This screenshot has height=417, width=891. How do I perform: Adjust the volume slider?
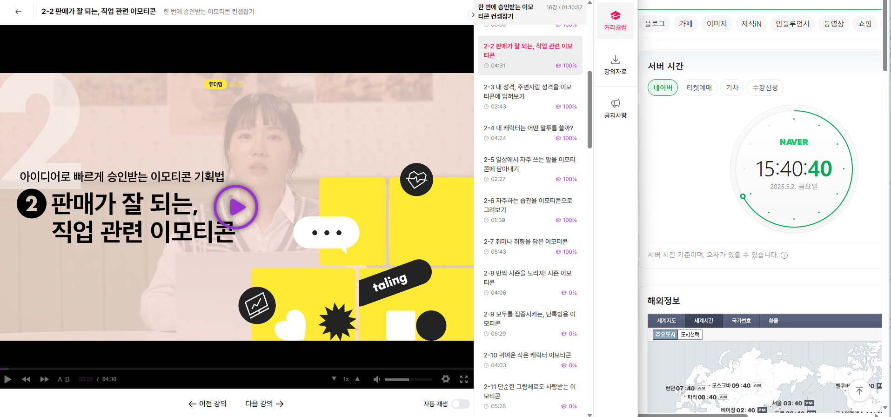pyautogui.click(x=408, y=379)
